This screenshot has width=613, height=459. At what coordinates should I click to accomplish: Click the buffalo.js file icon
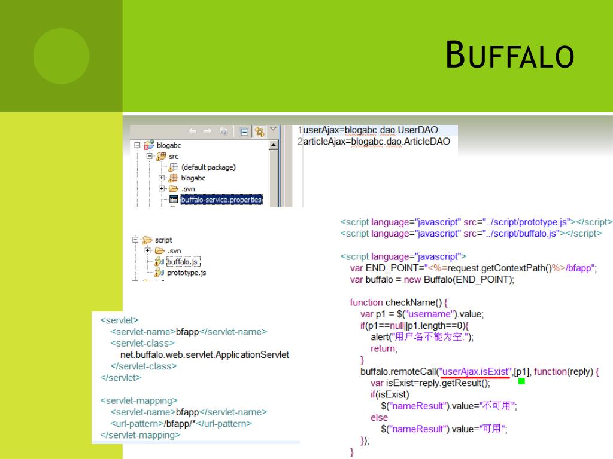(x=159, y=261)
